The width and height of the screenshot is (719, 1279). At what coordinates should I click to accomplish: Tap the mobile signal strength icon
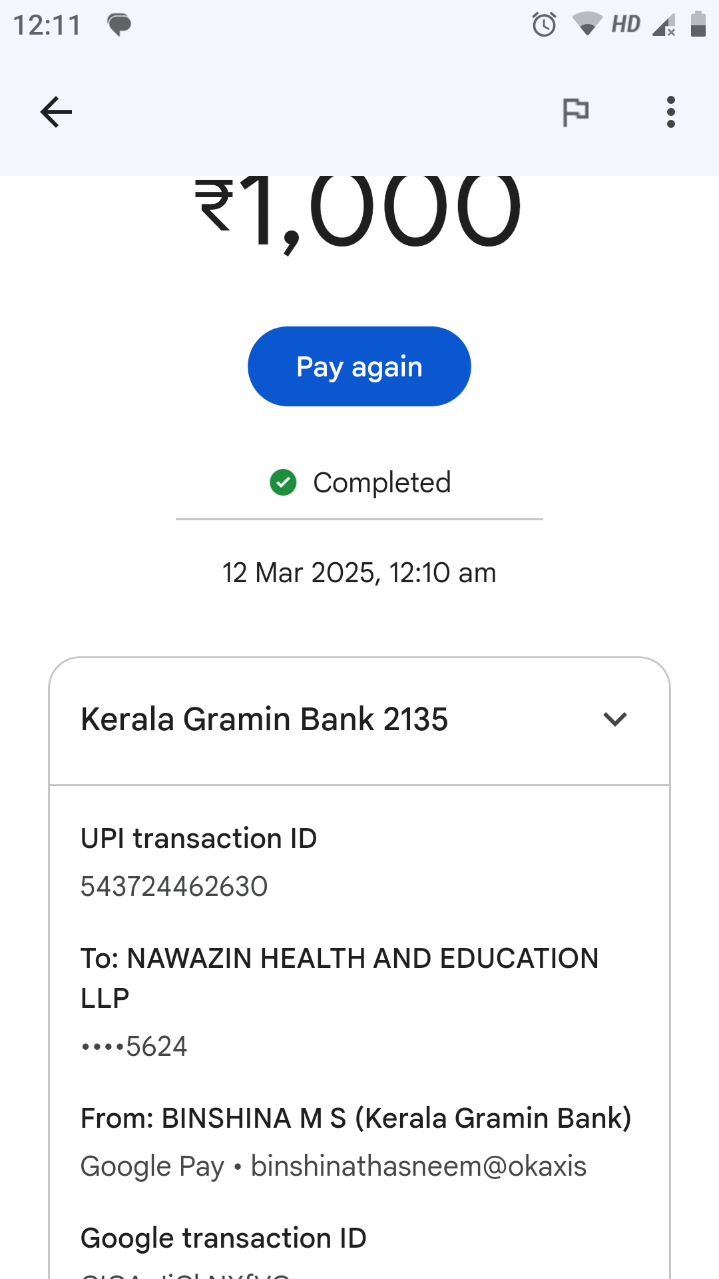pos(664,25)
